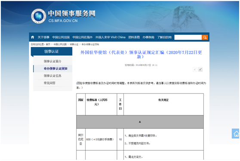
Task: Click the 需法文译文 rule text
Action: pyautogui.click(x=134, y=157)
